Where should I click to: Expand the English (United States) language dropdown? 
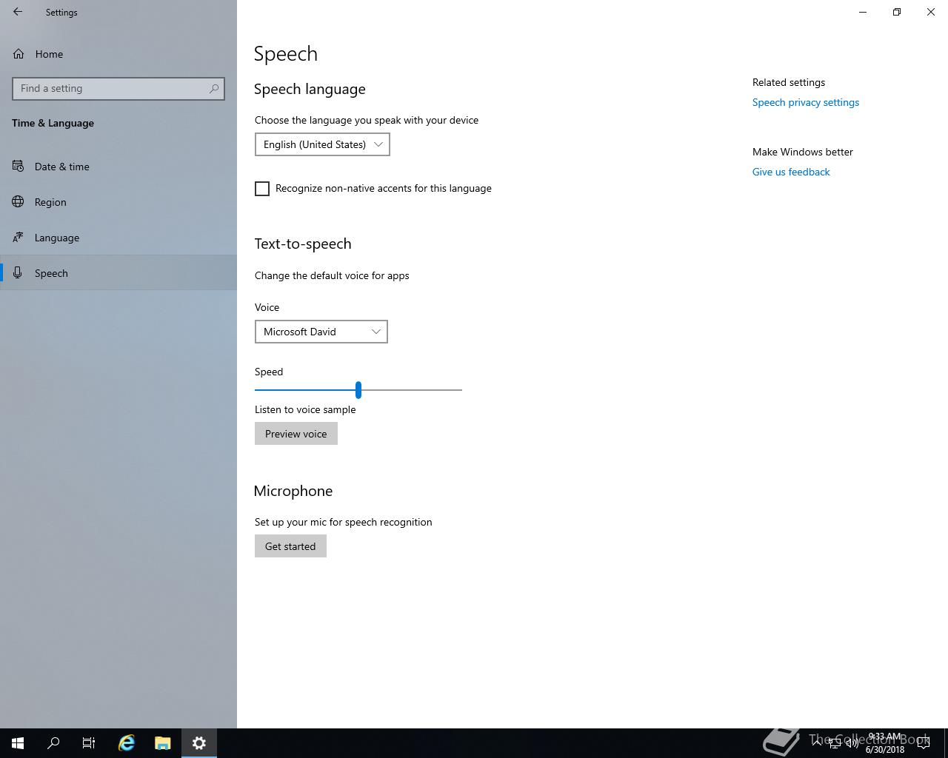(x=322, y=144)
